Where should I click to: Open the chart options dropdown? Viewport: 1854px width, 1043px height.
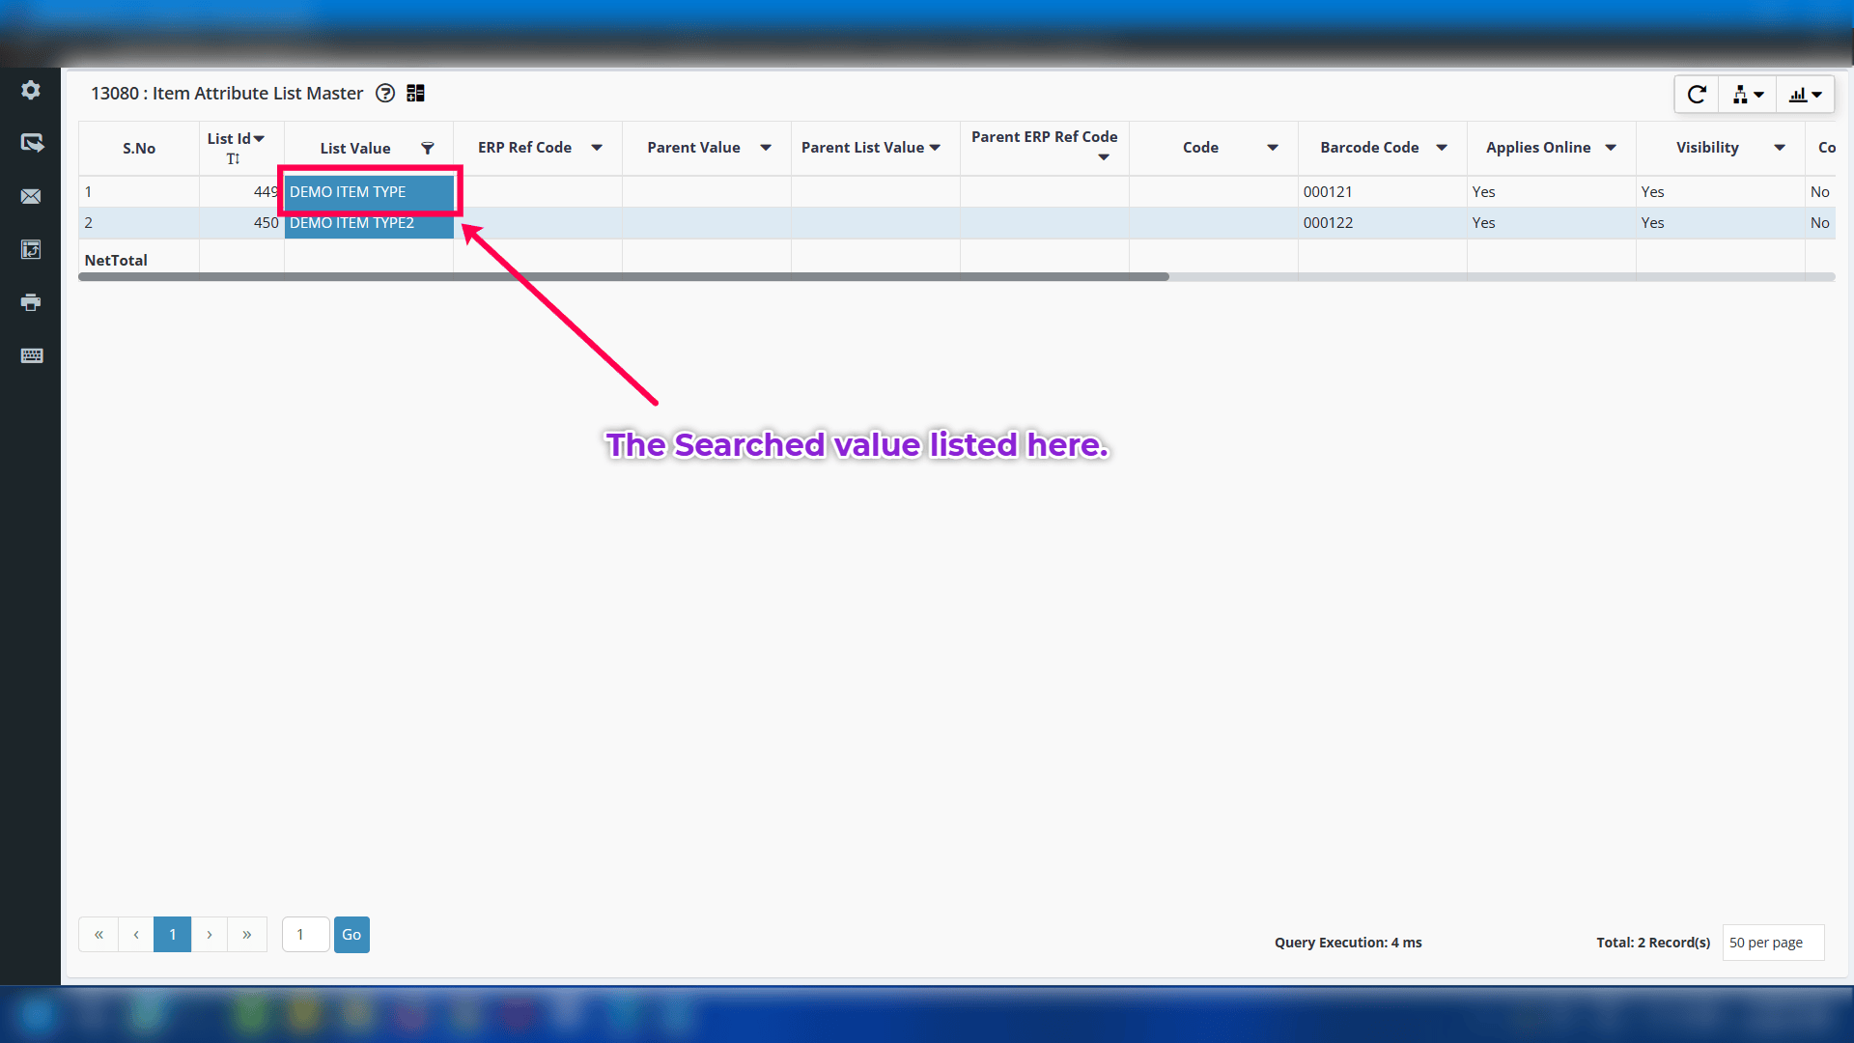[1805, 95]
